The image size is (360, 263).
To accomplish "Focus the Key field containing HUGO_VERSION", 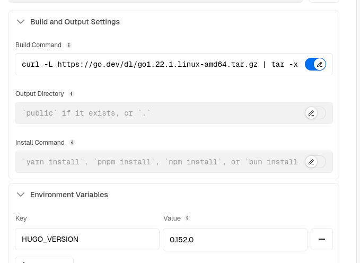I will pos(87,239).
